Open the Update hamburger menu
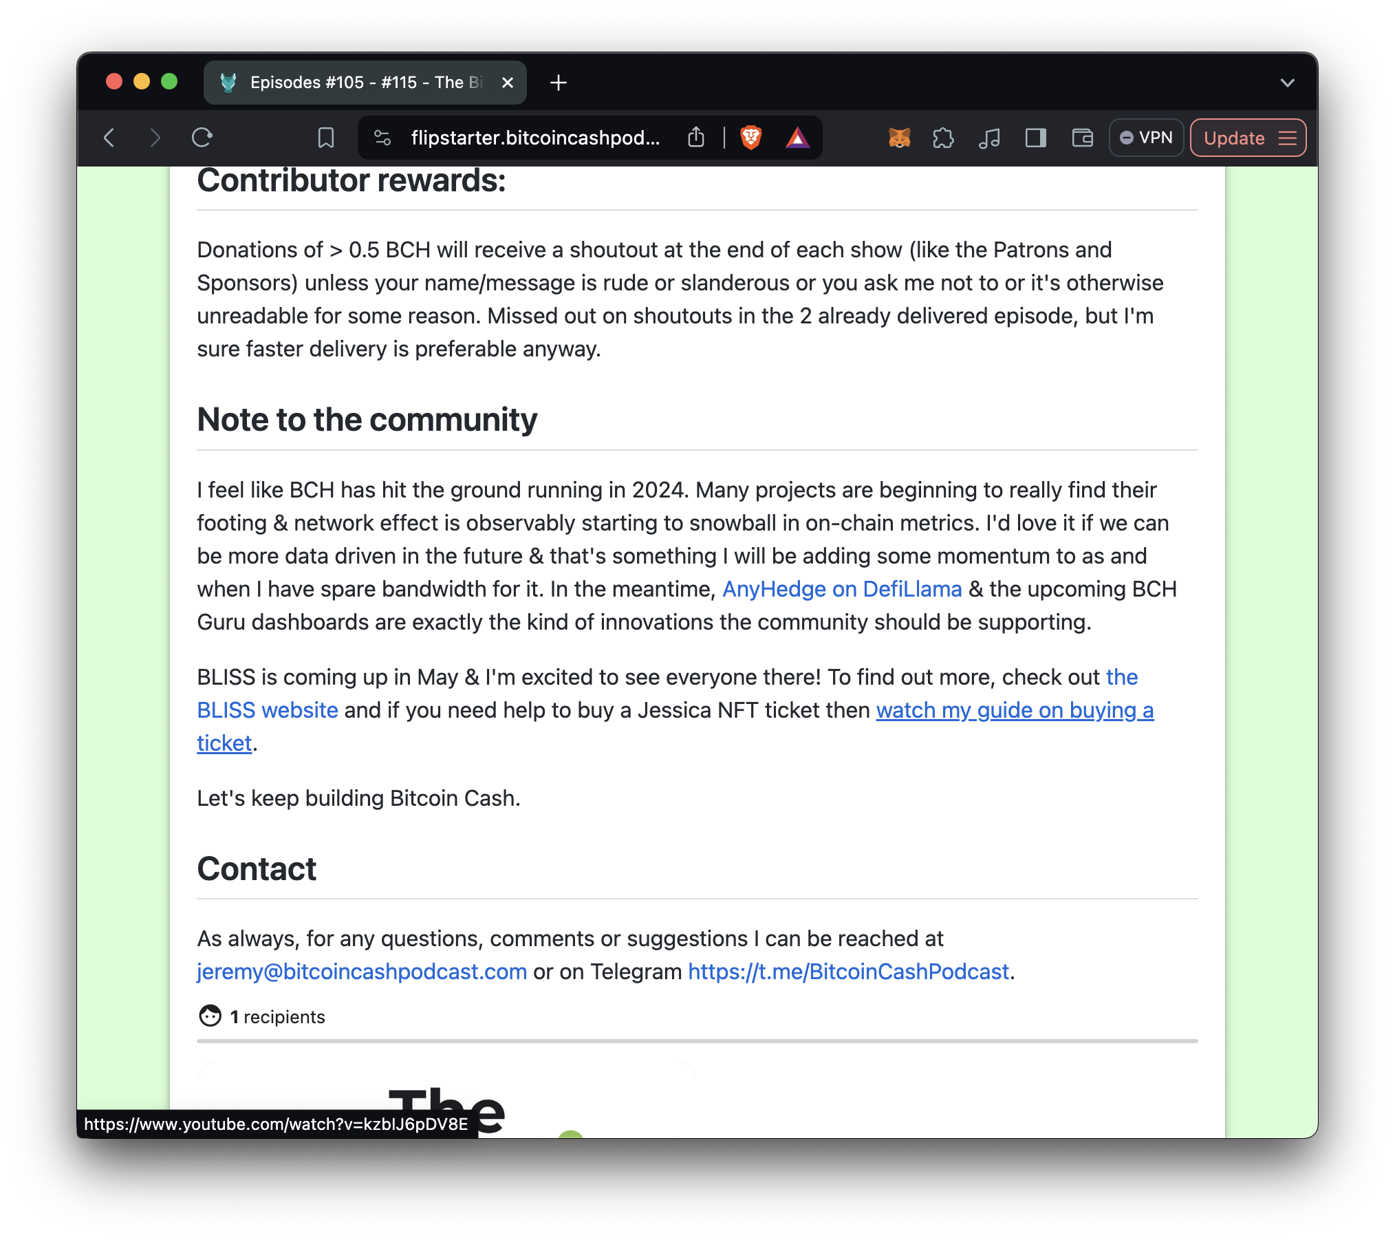 (1288, 138)
